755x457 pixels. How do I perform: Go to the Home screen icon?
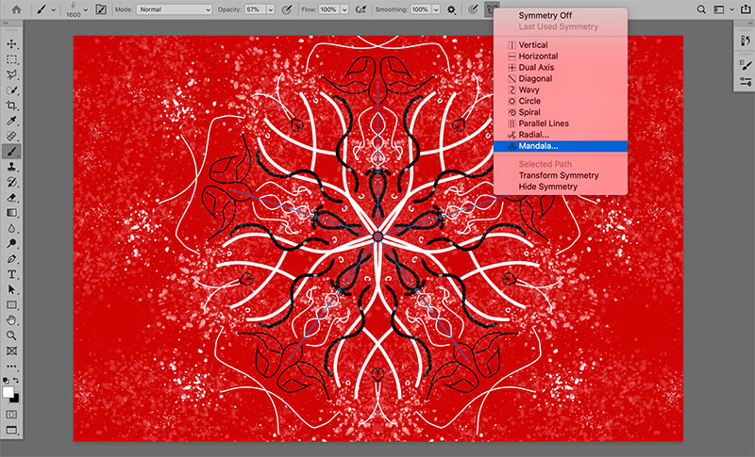point(16,9)
